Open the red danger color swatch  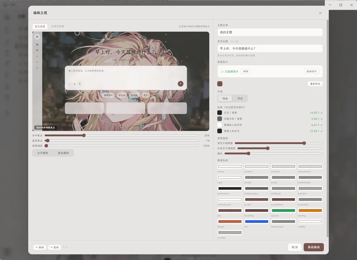[230, 222]
